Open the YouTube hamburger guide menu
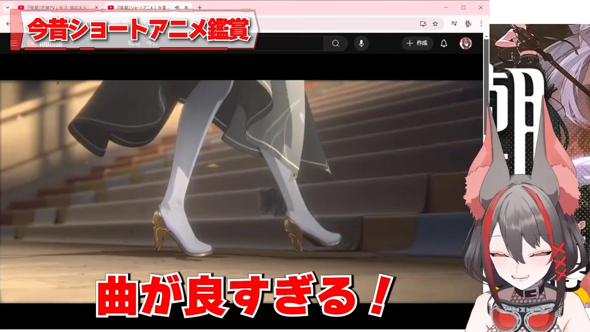Screen dimensions: 590x332 click(x=14, y=43)
